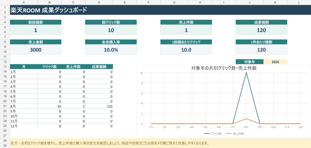Select row 1 header
Image resolution: width=311 pixels, height=148 pixels.
click(x=5, y=7)
